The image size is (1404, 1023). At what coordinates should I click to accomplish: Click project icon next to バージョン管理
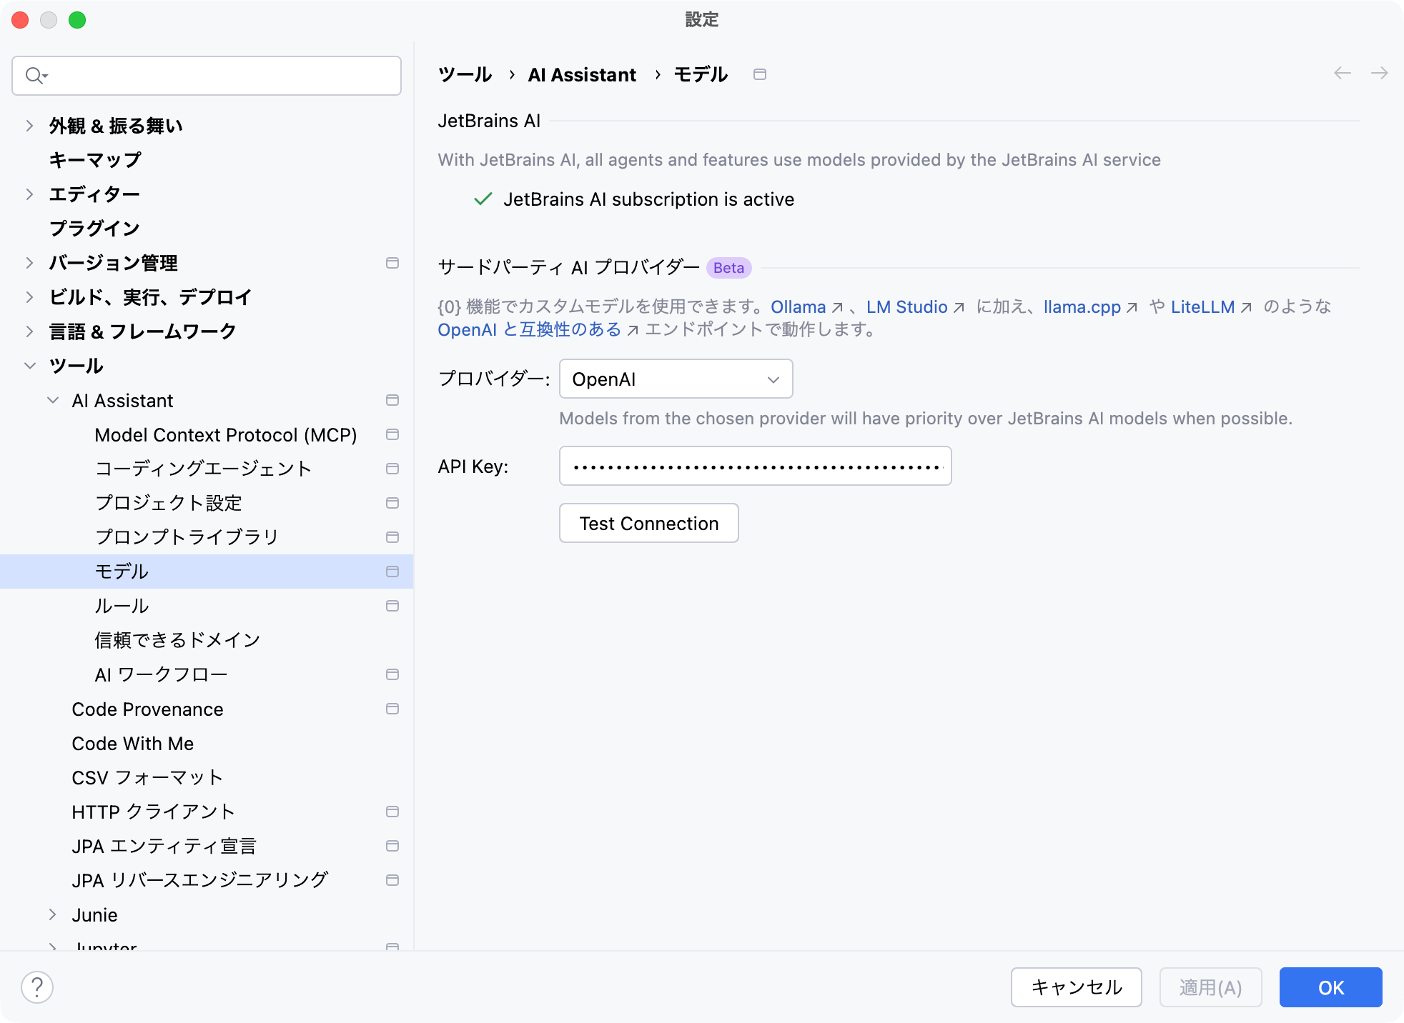pyautogui.click(x=392, y=263)
